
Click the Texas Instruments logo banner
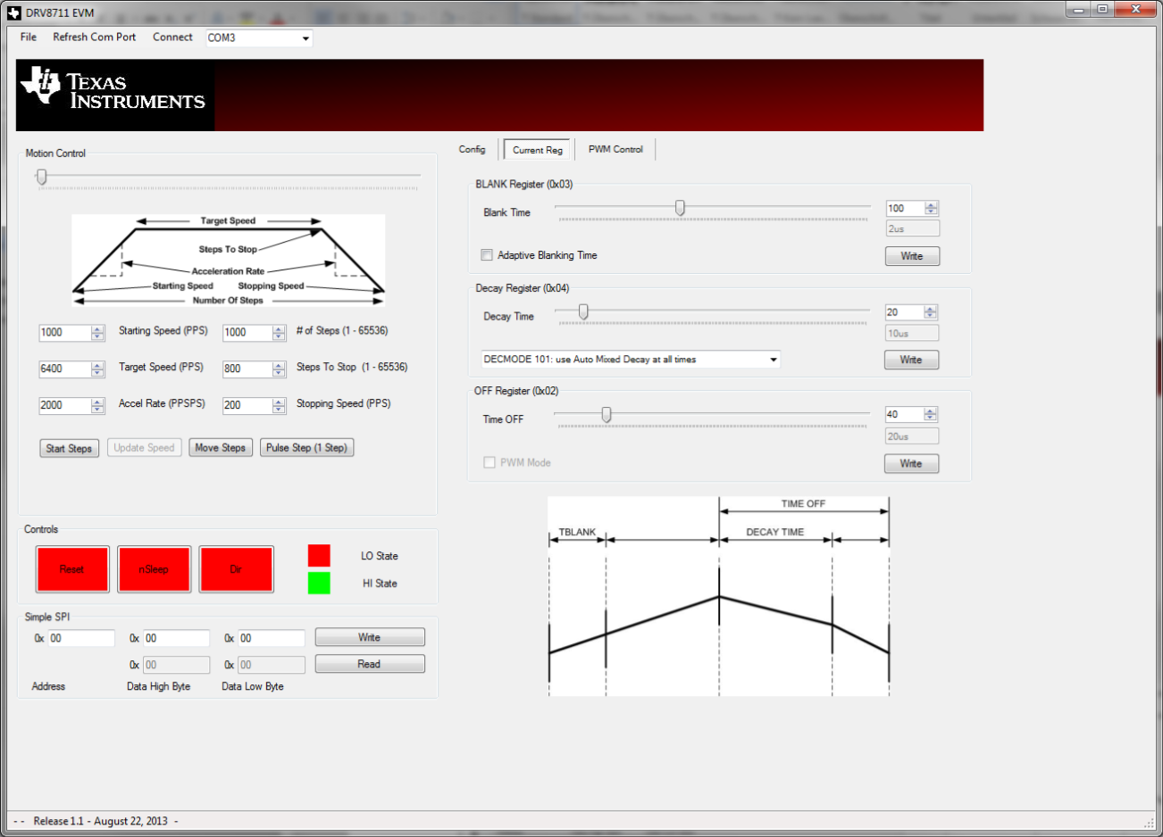pyautogui.click(x=499, y=95)
